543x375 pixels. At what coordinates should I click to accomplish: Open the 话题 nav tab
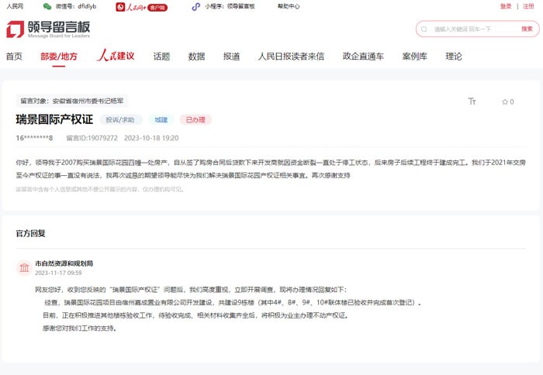(161, 57)
